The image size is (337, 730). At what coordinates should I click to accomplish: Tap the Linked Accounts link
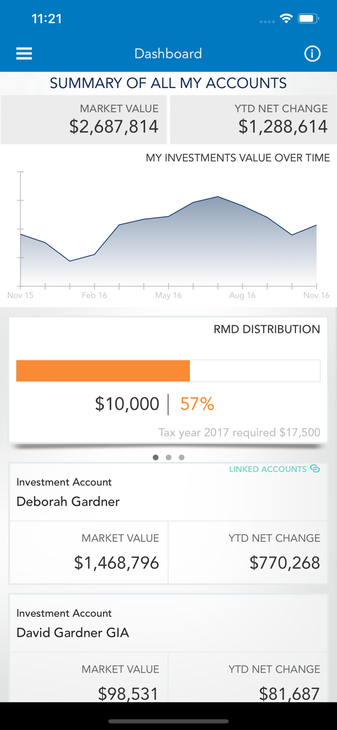click(268, 469)
